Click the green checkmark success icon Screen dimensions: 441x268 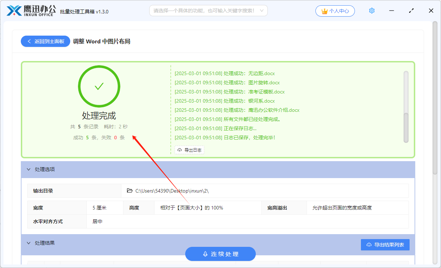click(x=99, y=86)
